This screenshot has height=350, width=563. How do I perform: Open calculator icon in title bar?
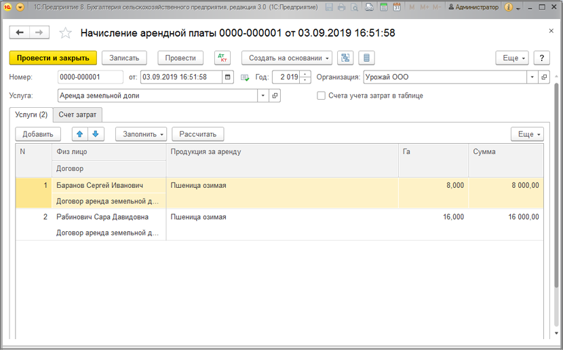(x=383, y=7)
